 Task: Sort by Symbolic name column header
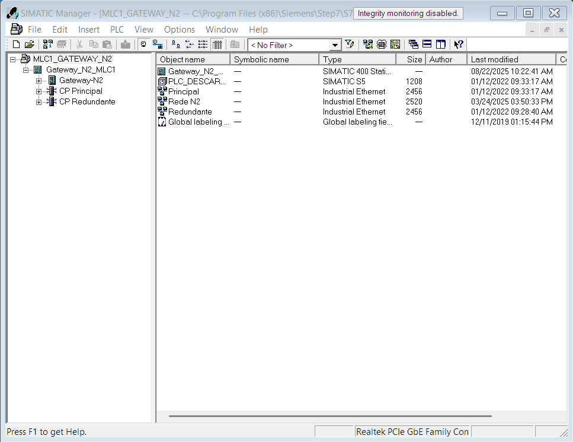[274, 59]
